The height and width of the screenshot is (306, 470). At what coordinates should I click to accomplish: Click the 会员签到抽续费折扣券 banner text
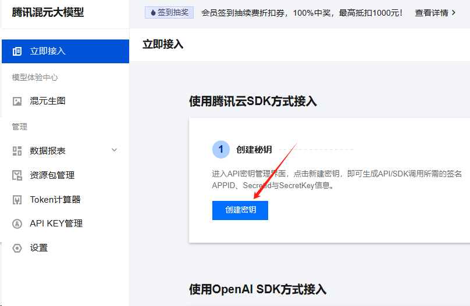point(302,13)
